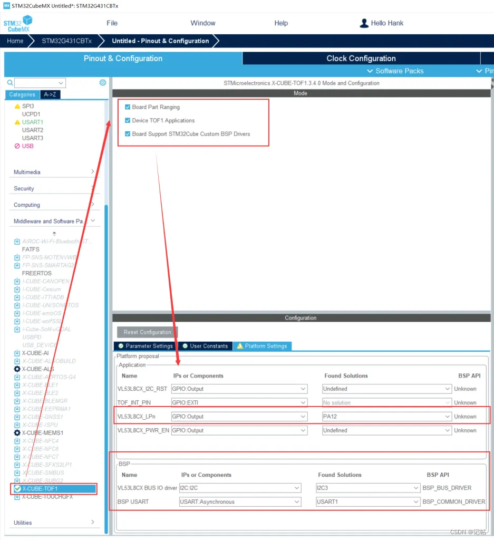The image size is (494, 540).
Task: Click the download icon beside AIROC-Wi-Fi-Bluetooth pack
Action: click(17, 242)
